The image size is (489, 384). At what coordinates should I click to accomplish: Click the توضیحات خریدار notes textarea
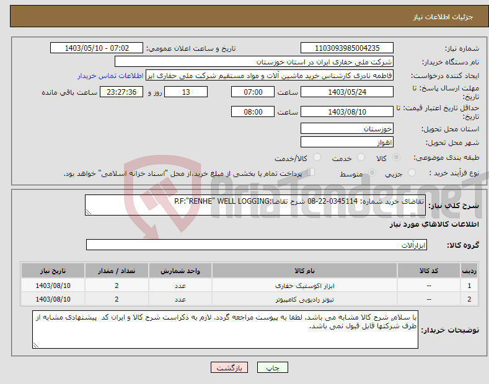225,329
